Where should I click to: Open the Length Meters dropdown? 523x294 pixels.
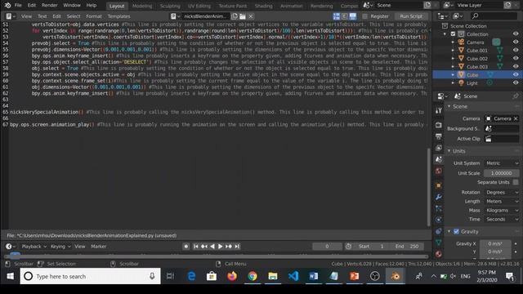(501, 202)
